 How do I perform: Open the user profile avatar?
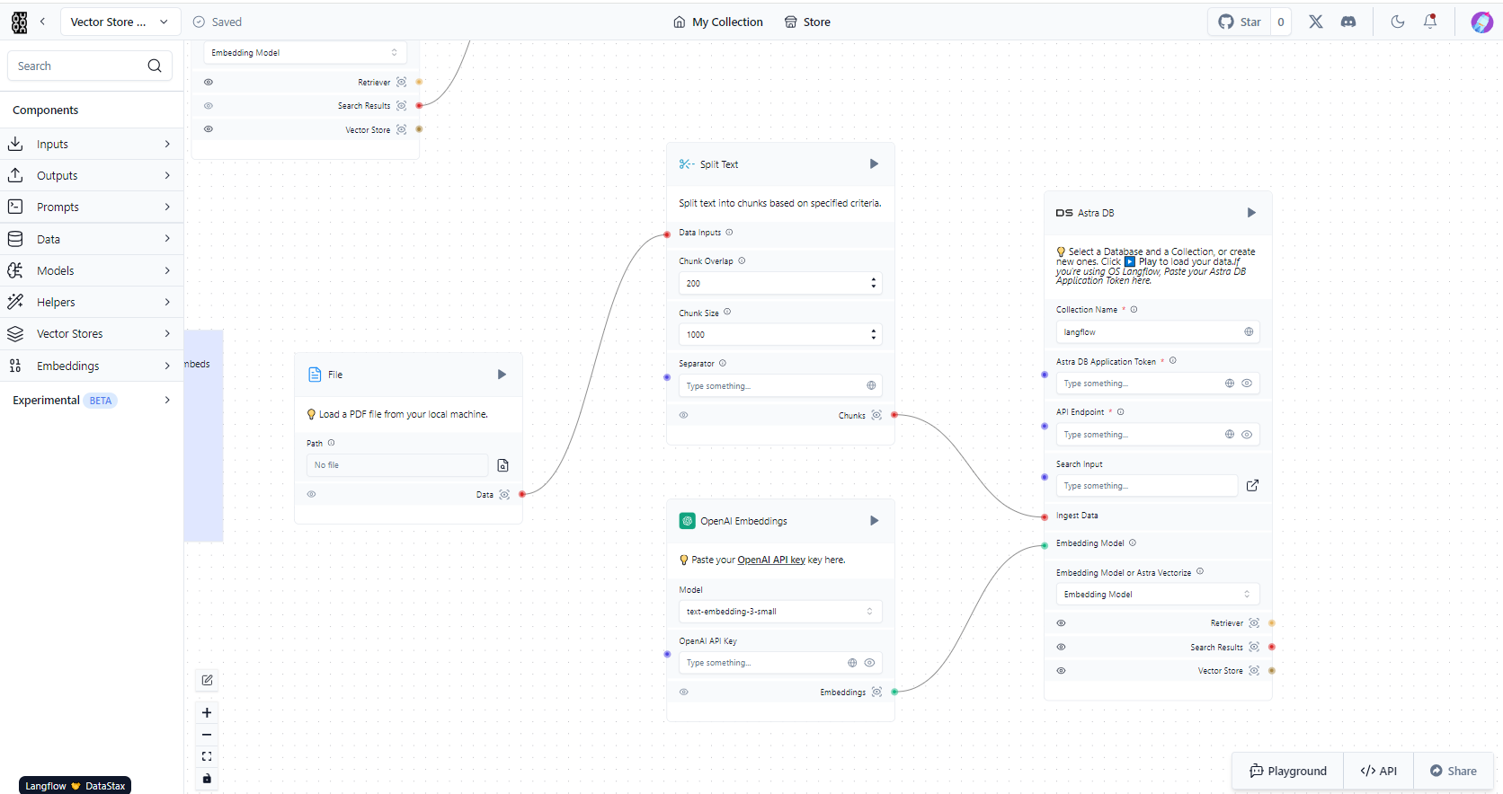[x=1482, y=22]
